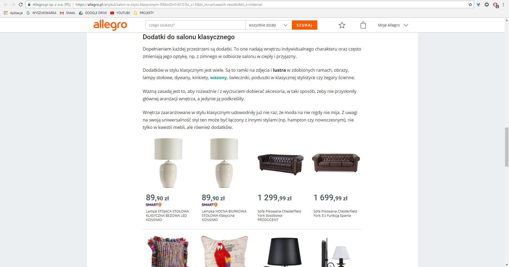Bookmark this page with the address bar star
This screenshot has width=509, height=267.
point(470,4)
